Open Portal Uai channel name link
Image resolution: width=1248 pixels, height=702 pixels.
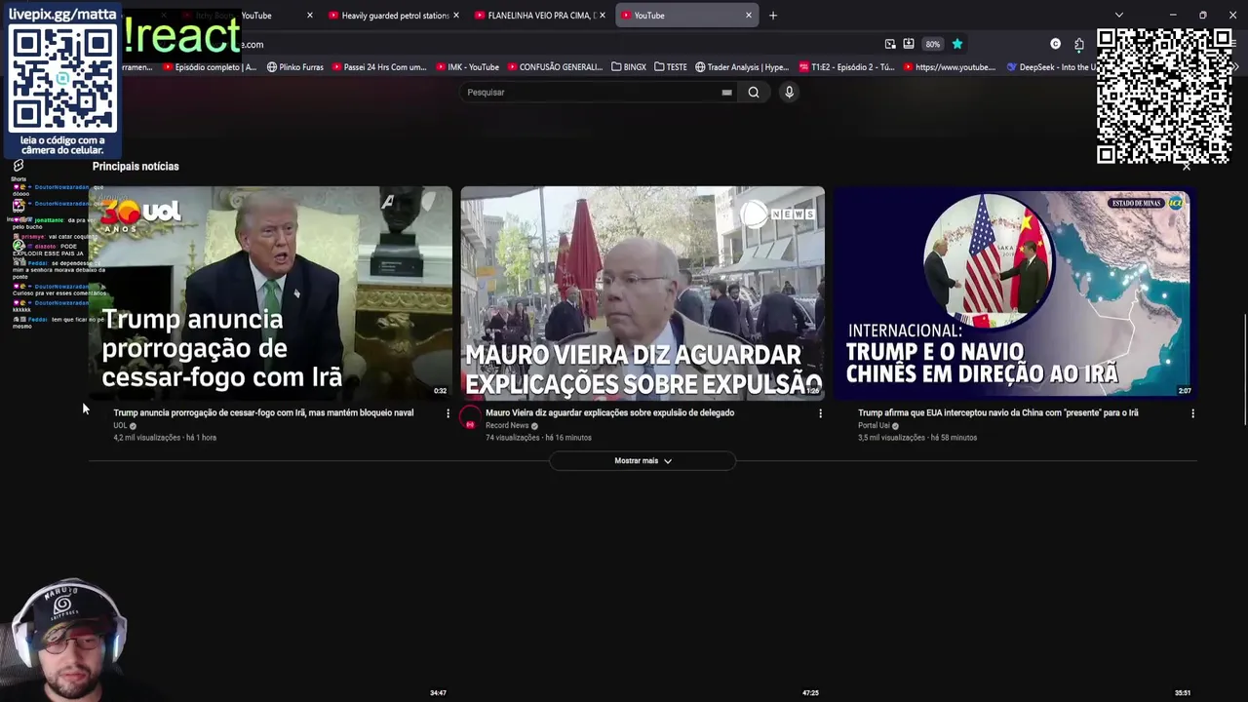coord(874,426)
